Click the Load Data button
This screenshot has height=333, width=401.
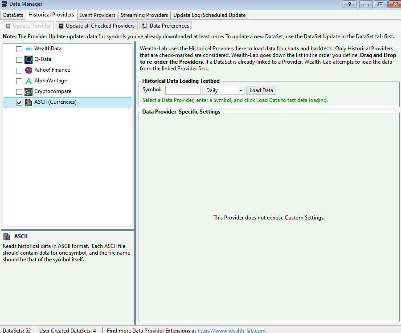coord(261,90)
